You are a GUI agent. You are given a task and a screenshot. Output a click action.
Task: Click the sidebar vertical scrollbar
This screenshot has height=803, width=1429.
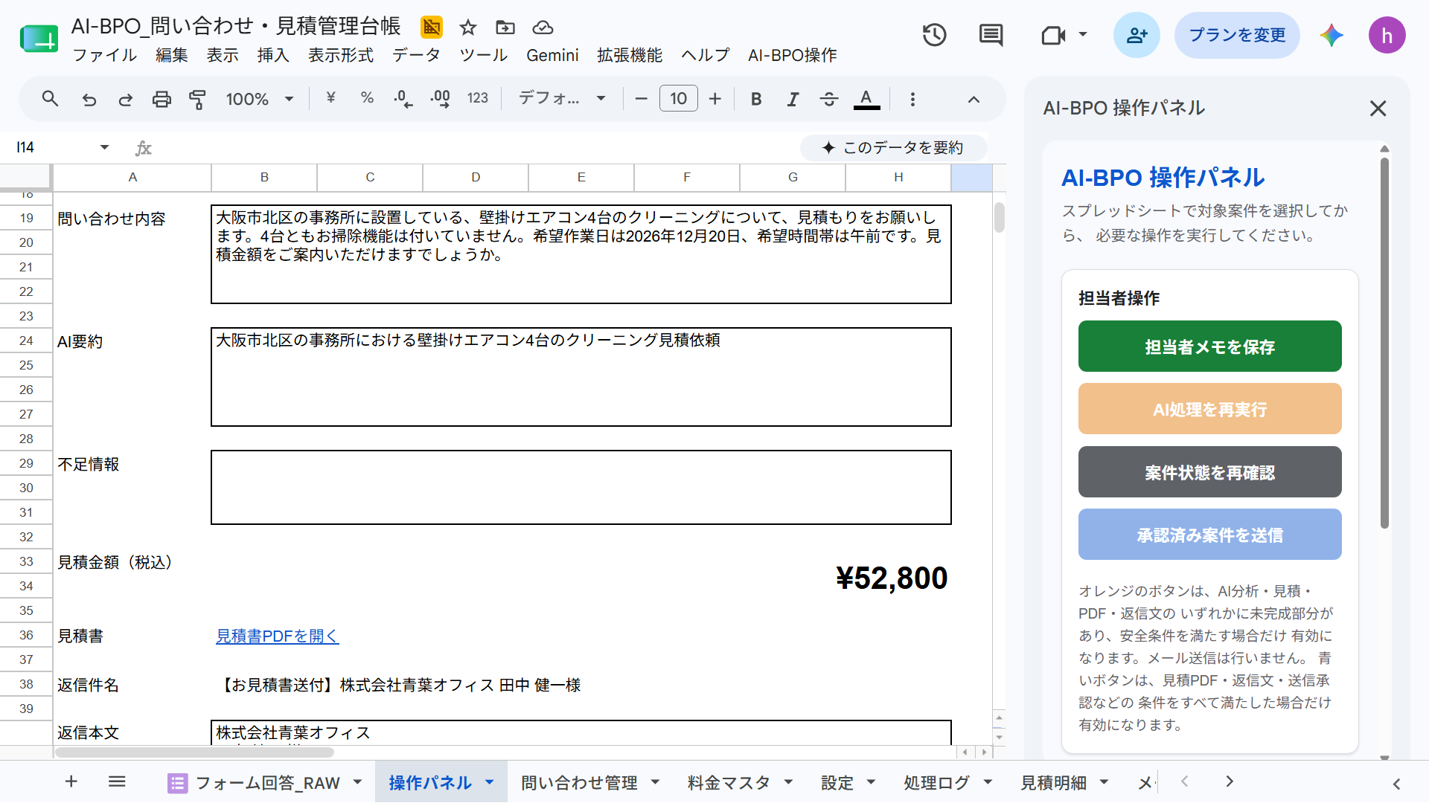(x=1384, y=343)
